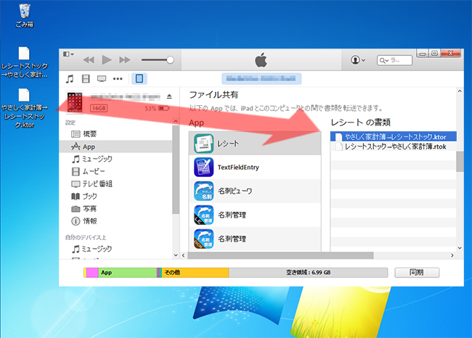Viewport: 472px width, 338px height.
Task: Click the blurred device name tab
Action: point(261,78)
